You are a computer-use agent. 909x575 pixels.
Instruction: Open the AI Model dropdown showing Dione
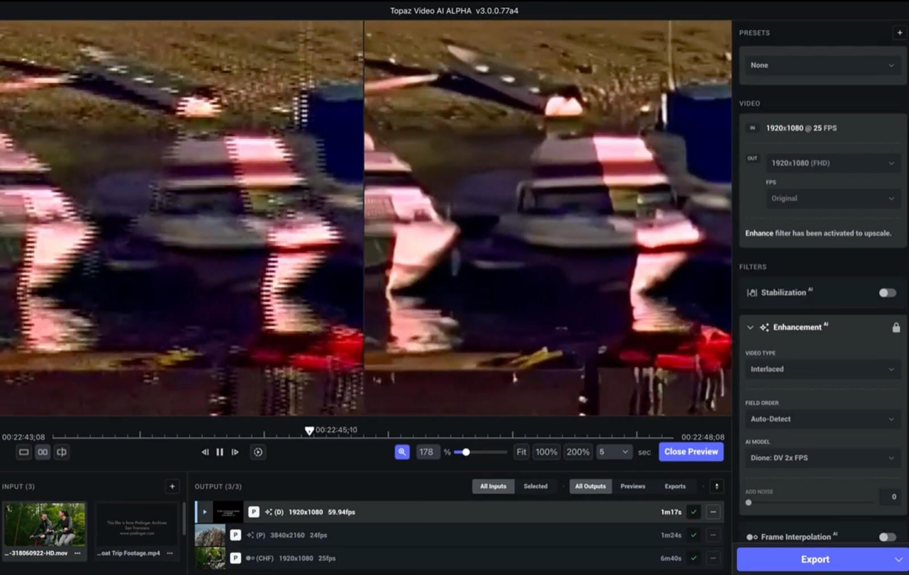822,458
